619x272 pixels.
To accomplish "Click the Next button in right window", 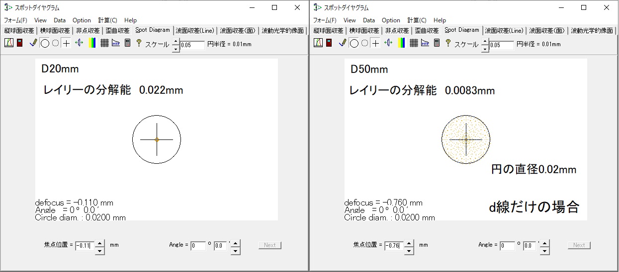I will (579, 245).
